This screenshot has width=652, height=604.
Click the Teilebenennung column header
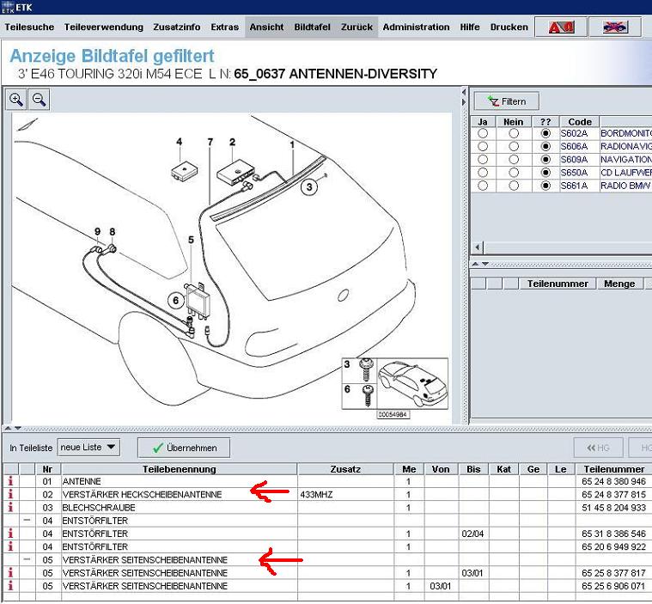coord(180,469)
